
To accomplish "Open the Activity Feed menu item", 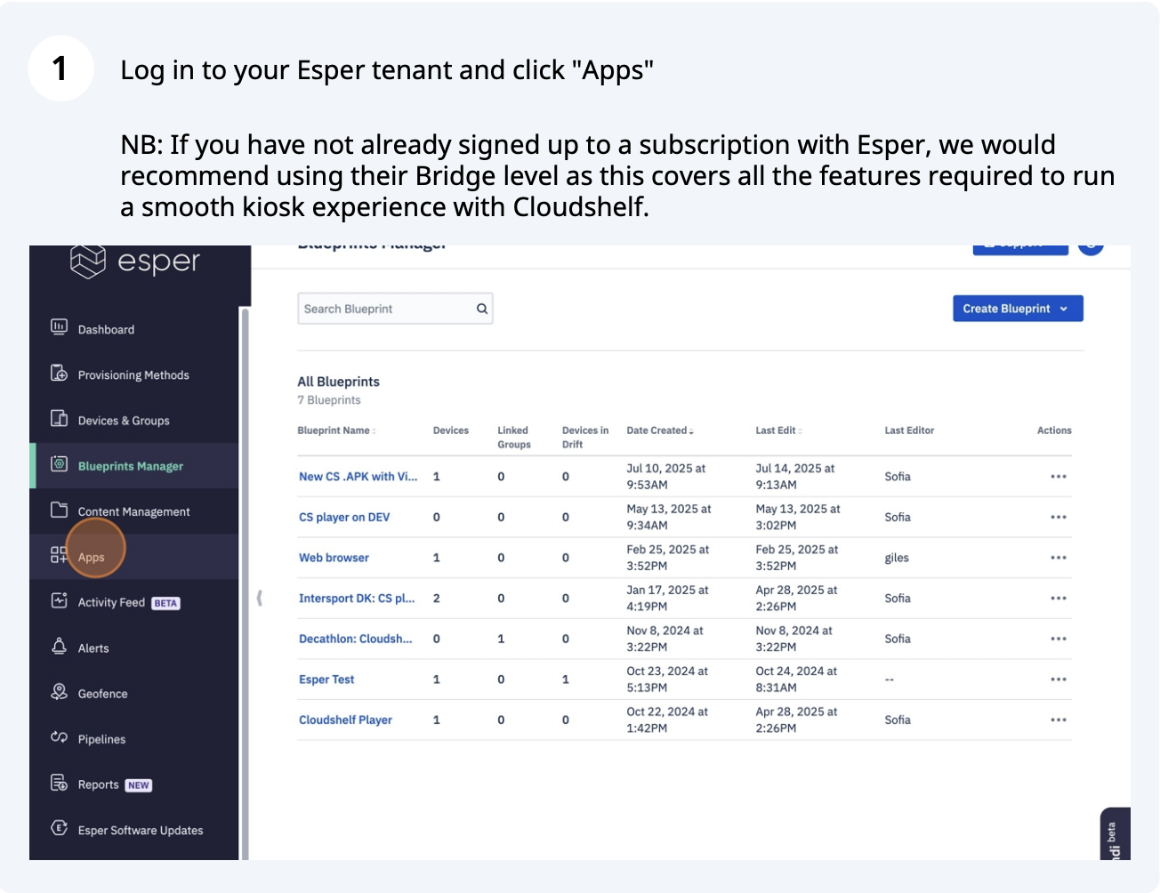I will click(x=111, y=602).
